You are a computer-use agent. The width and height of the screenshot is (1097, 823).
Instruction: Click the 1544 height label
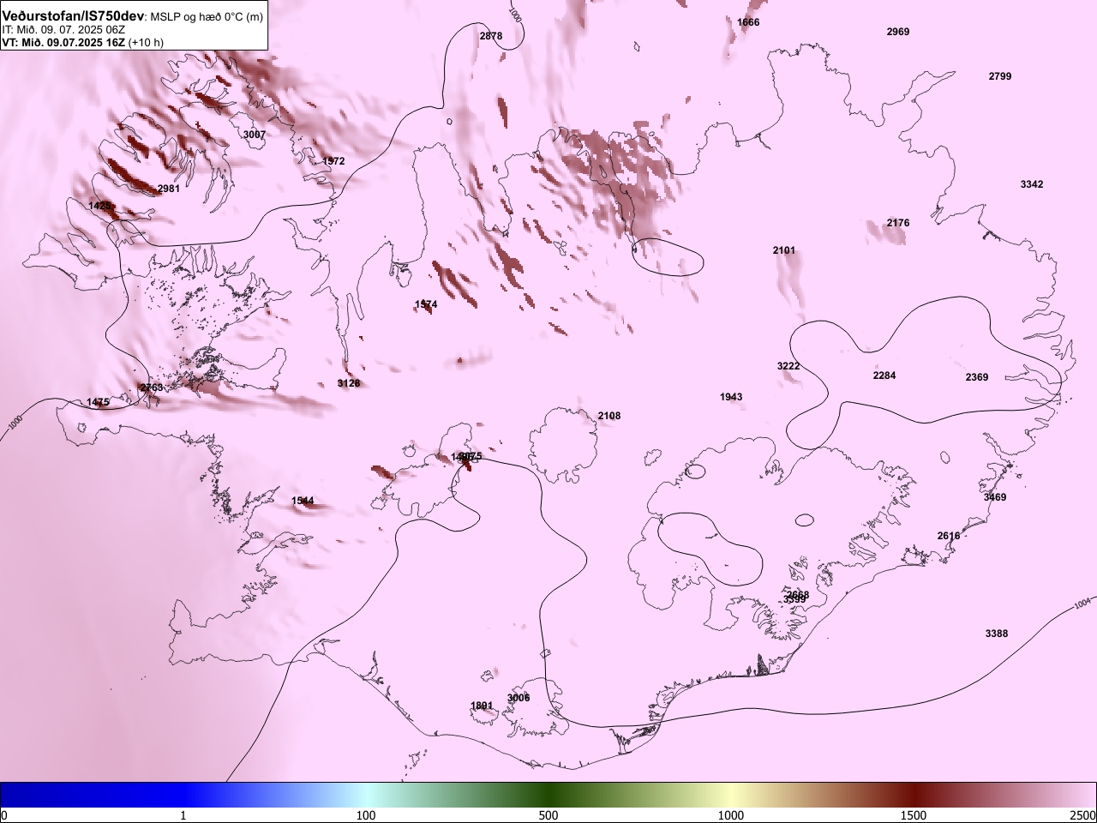click(x=303, y=501)
